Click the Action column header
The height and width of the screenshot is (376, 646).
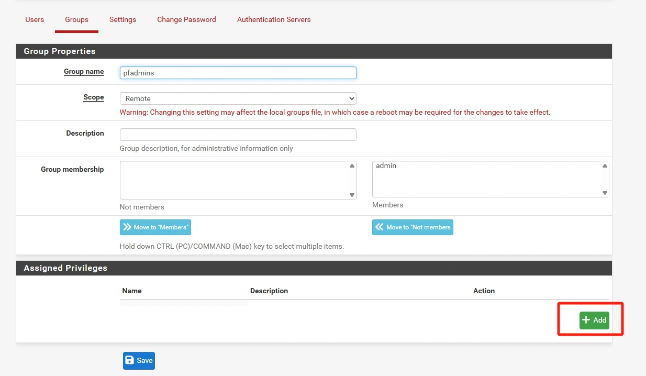(484, 291)
